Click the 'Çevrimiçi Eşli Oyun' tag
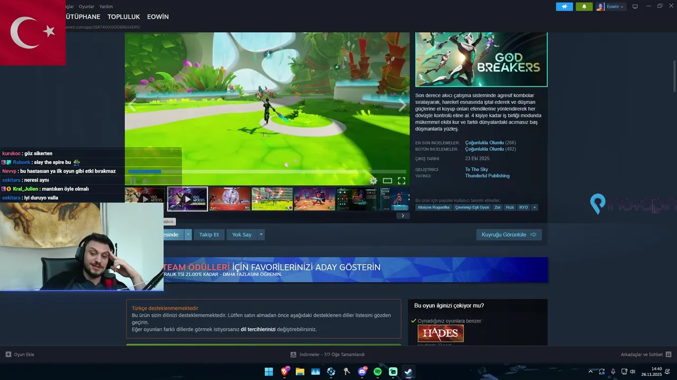 click(472, 207)
